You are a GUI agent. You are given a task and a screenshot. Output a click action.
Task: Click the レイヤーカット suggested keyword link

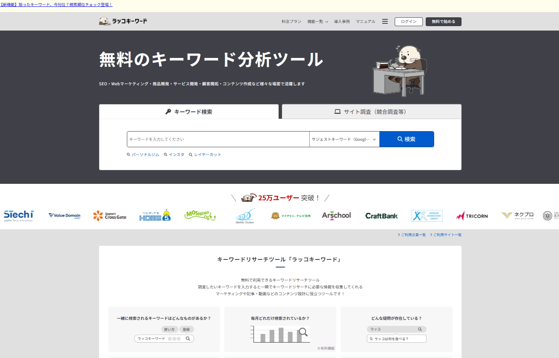coord(208,154)
